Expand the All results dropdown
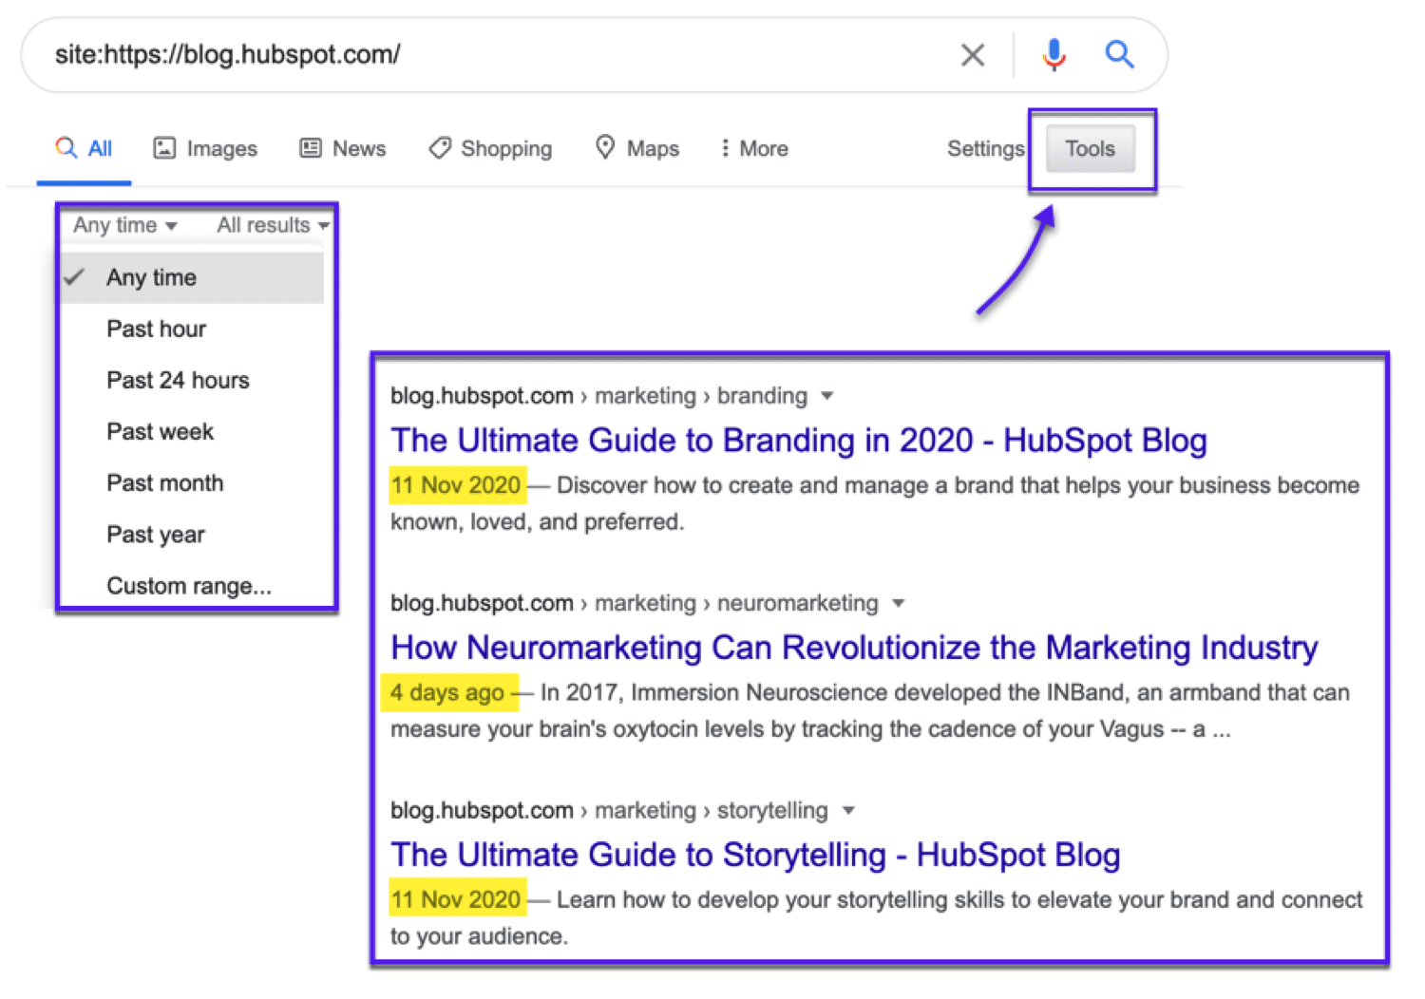 [273, 225]
